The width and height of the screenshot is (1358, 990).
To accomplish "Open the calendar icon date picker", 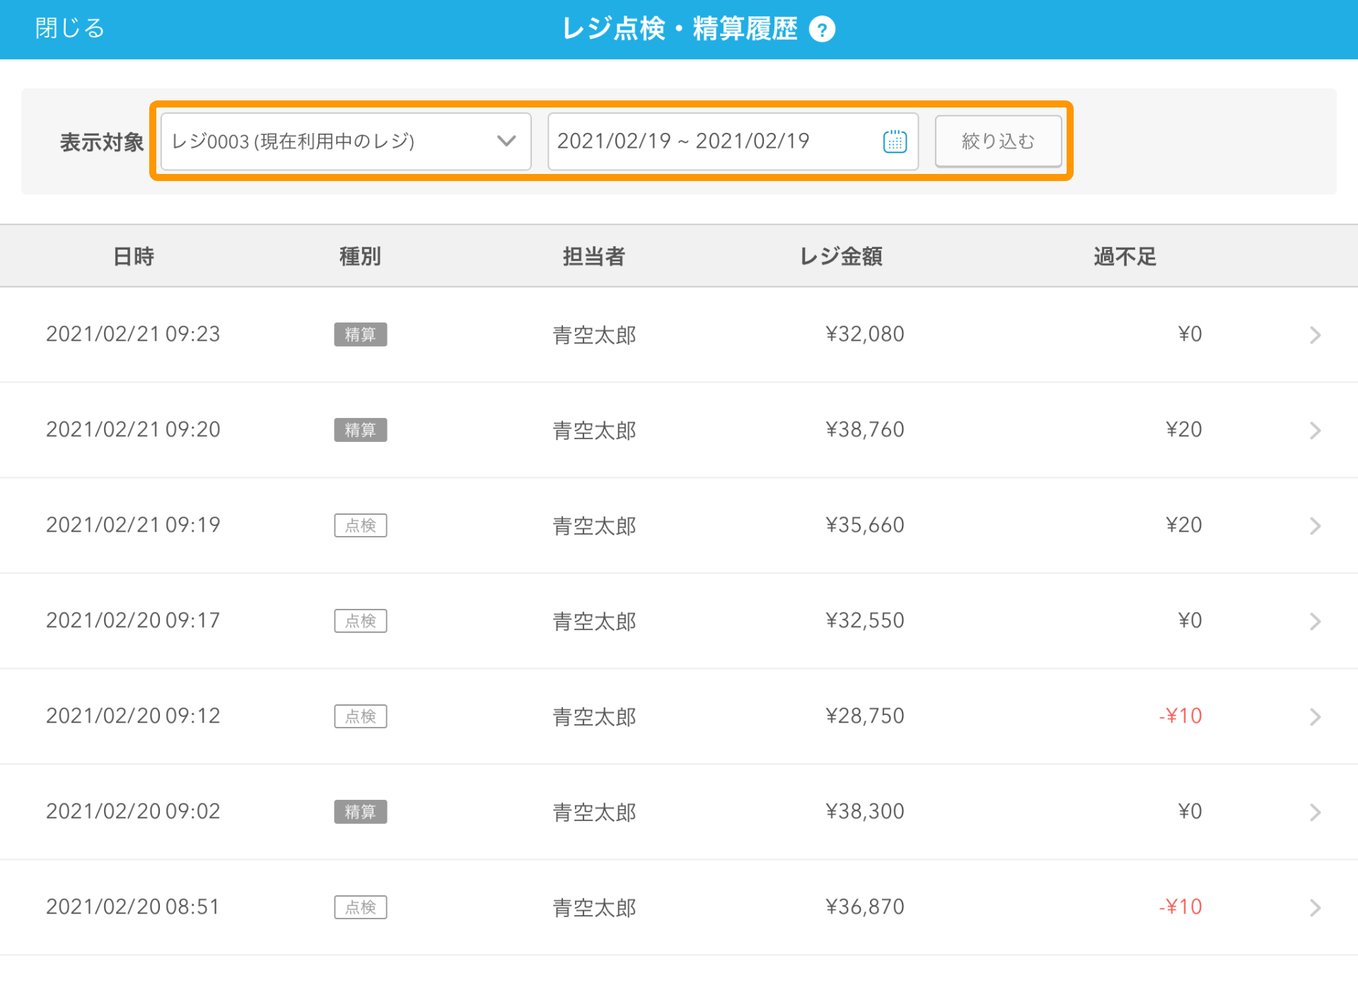I will pyautogui.click(x=895, y=141).
